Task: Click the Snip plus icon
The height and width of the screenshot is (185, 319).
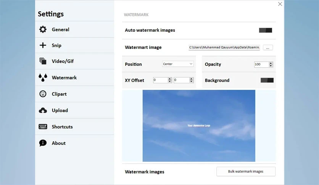Action: pyautogui.click(x=43, y=45)
